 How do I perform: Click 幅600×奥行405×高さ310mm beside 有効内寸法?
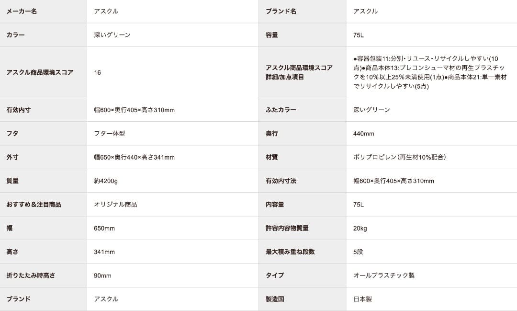(x=393, y=181)
